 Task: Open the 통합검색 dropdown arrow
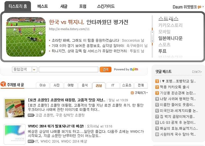point(34,69)
